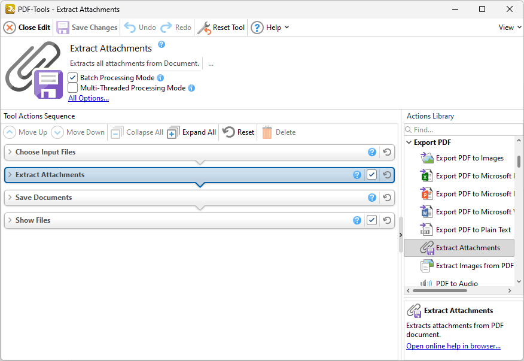
Task: Click help icon on Choose Input Files row
Action: point(372,152)
